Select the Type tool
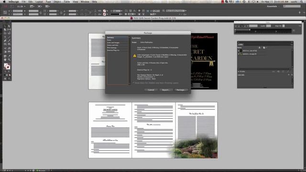 (x=5, y=37)
